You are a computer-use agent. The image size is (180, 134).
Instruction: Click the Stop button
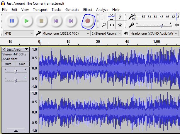[x=41, y=21]
